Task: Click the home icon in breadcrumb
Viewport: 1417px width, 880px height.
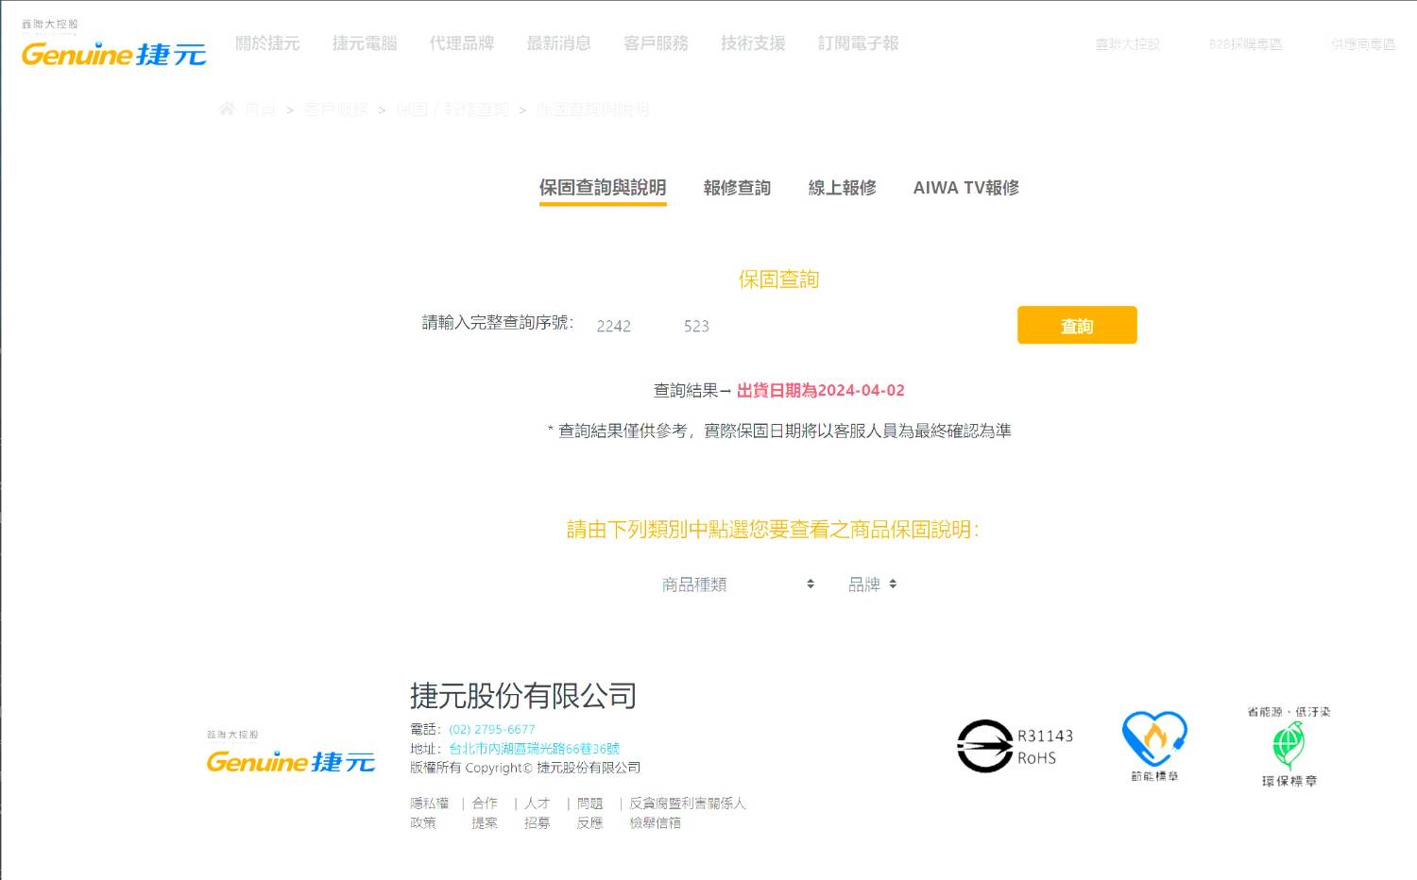Action: [x=227, y=110]
